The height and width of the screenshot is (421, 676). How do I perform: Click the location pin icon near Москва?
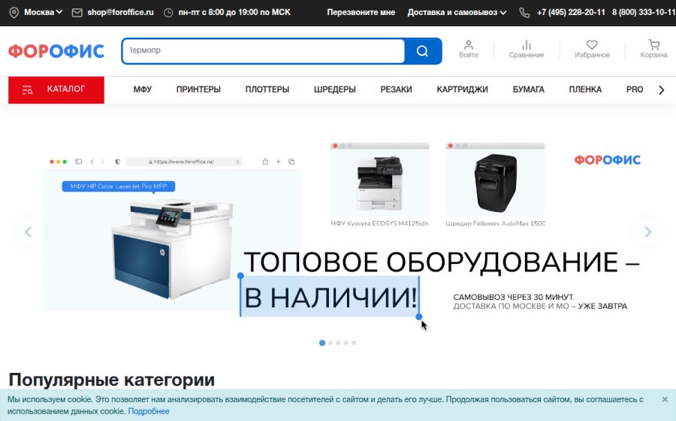pyautogui.click(x=14, y=13)
